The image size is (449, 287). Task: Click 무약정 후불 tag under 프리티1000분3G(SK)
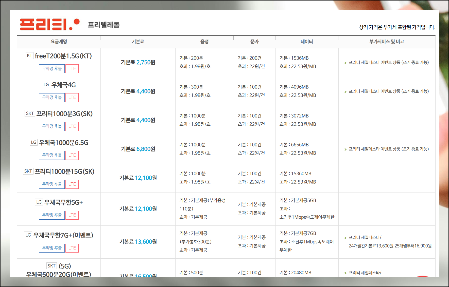(x=52, y=126)
